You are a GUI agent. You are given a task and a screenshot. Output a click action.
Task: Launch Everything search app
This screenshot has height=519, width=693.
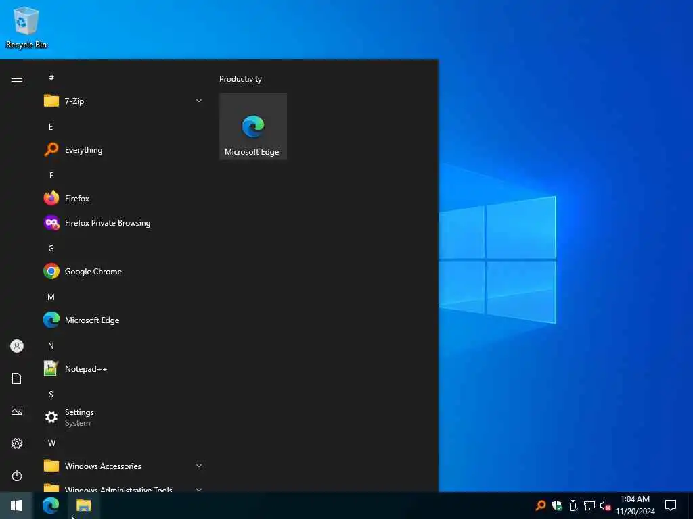tap(123, 149)
